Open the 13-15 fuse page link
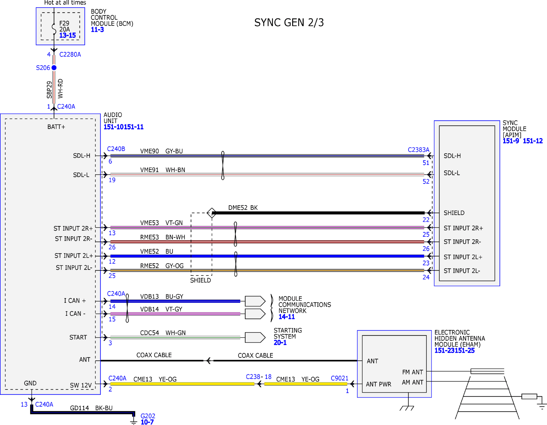 coord(68,35)
